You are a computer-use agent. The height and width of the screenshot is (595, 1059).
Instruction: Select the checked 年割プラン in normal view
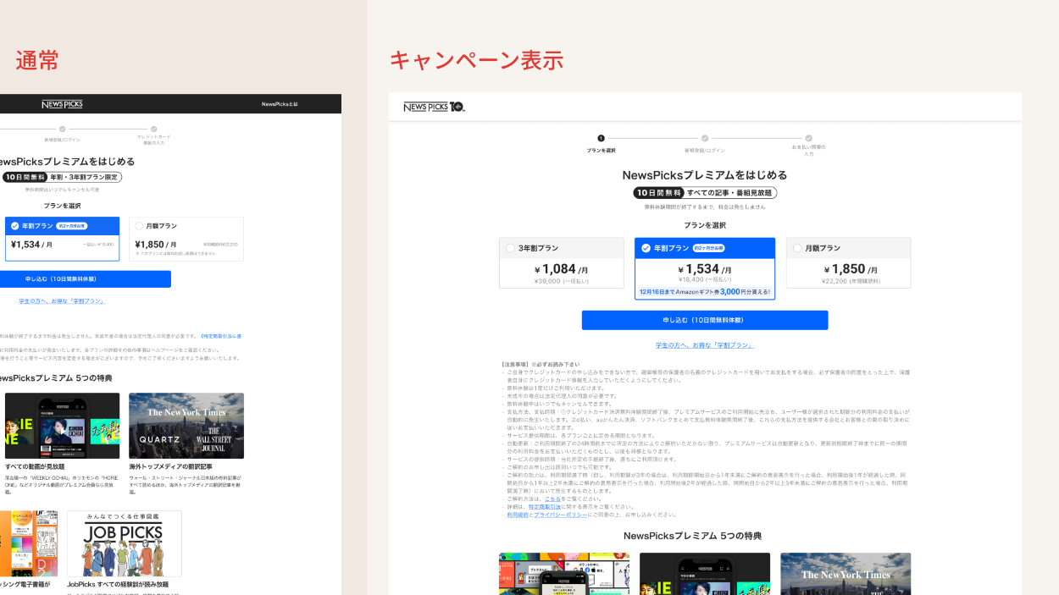15,226
